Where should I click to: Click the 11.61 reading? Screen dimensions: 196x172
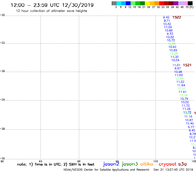click(x=182, y=92)
